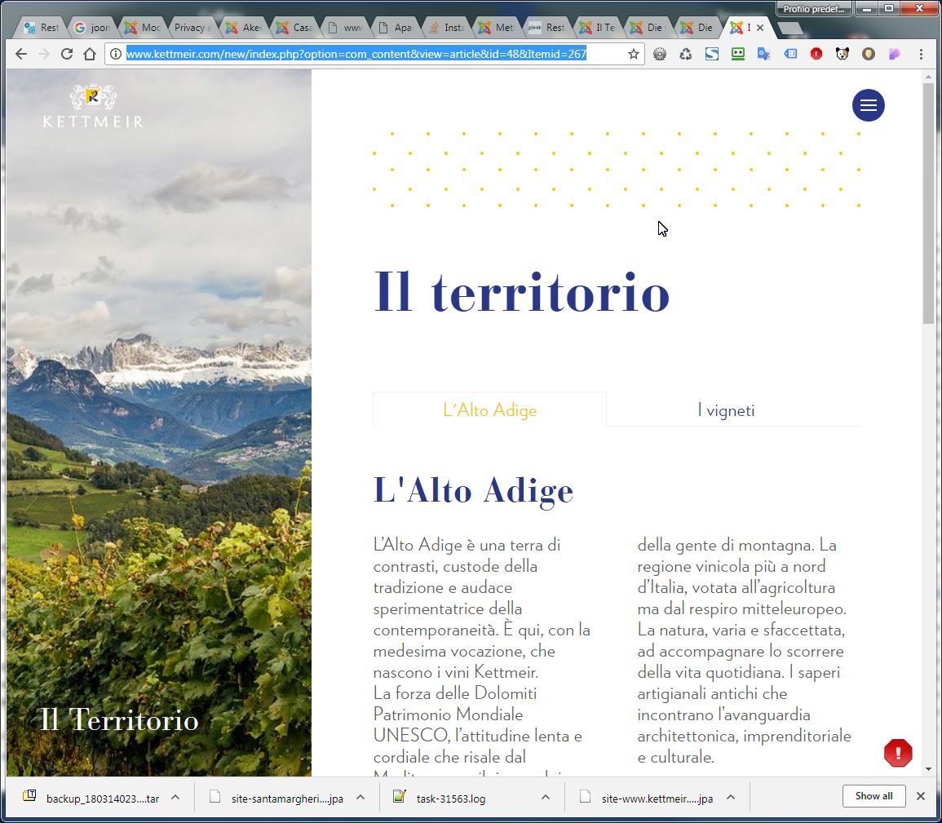Image resolution: width=942 pixels, height=823 pixels.
Task: Click the vertical page scrollbar thumb
Action: [929, 203]
